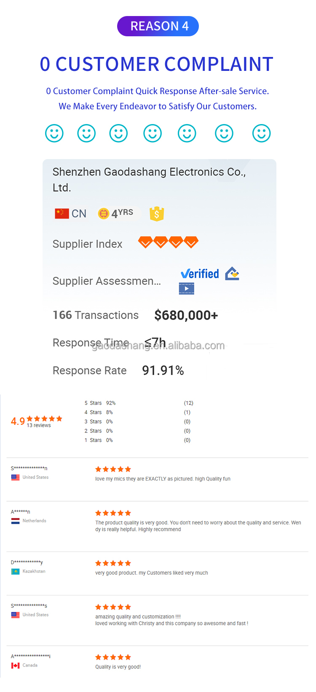The height and width of the screenshot is (692, 316).
Task: Click the Kazakhstan flag icon
Action: coord(16,571)
